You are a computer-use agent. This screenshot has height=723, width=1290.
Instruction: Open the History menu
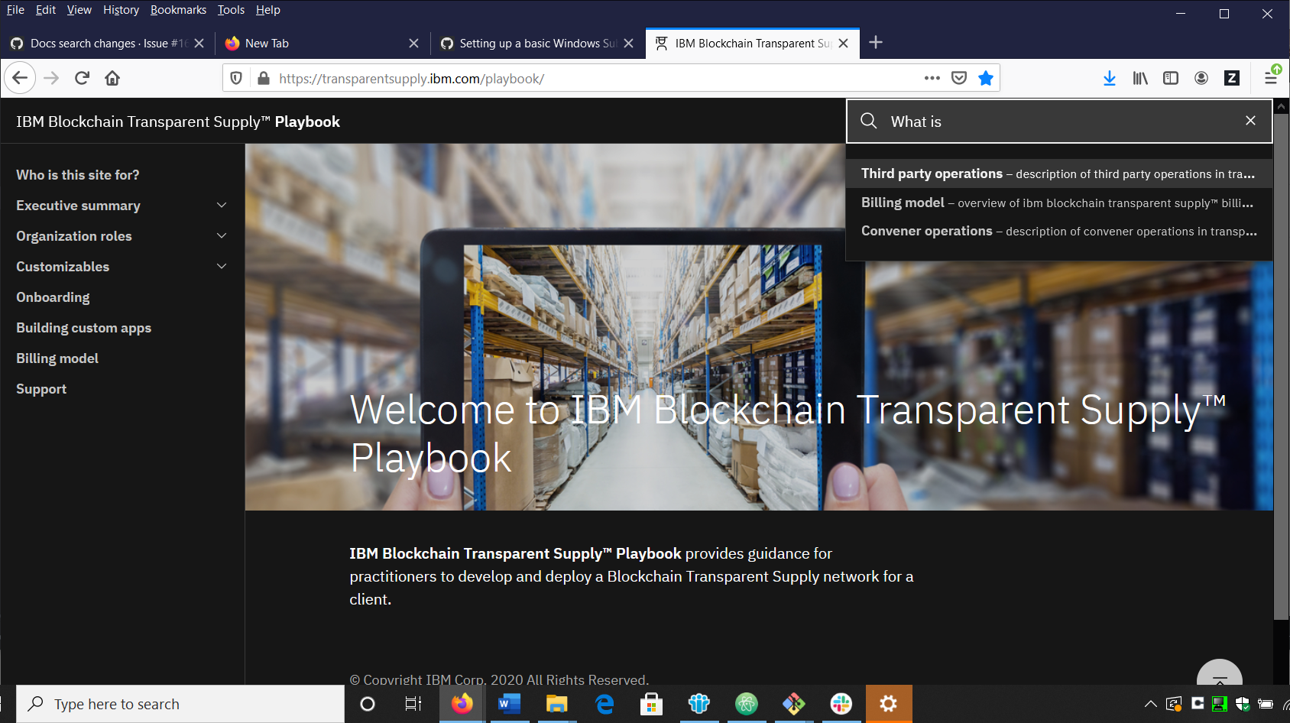point(121,10)
